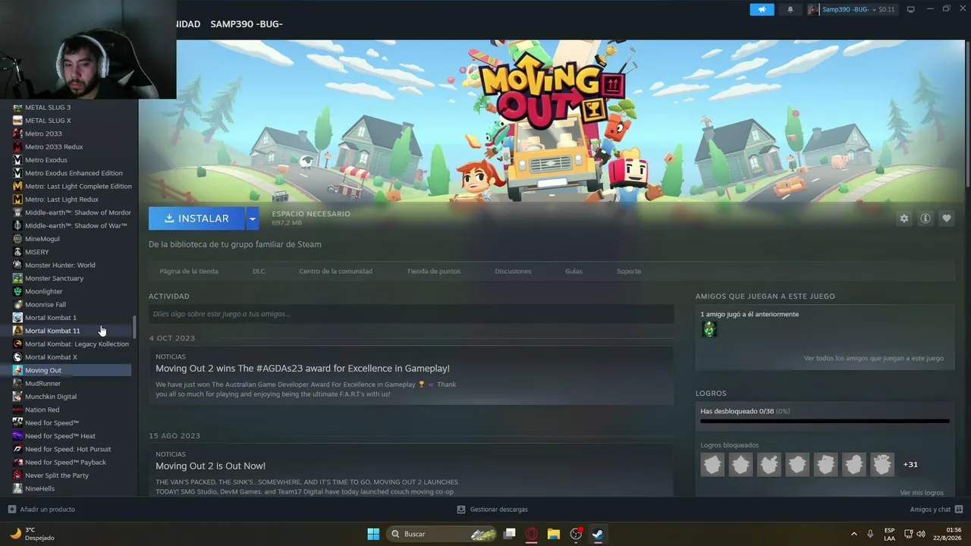Switch to Big Picture mode icon
The height and width of the screenshot is (546, 971).
[910, 9]
